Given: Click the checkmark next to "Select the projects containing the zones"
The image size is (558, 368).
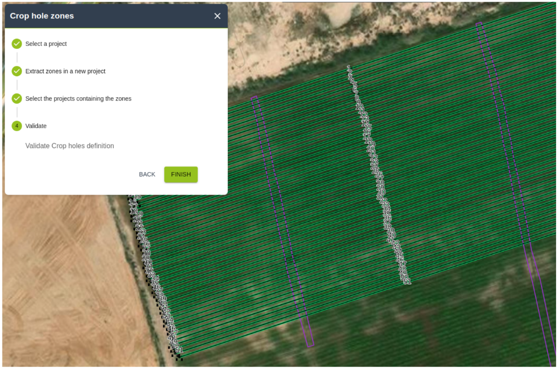Looking at the screenshot, I should coord(16,98).
